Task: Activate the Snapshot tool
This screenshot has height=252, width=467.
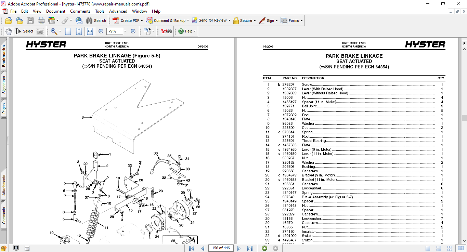Action: tap(40, 31)
